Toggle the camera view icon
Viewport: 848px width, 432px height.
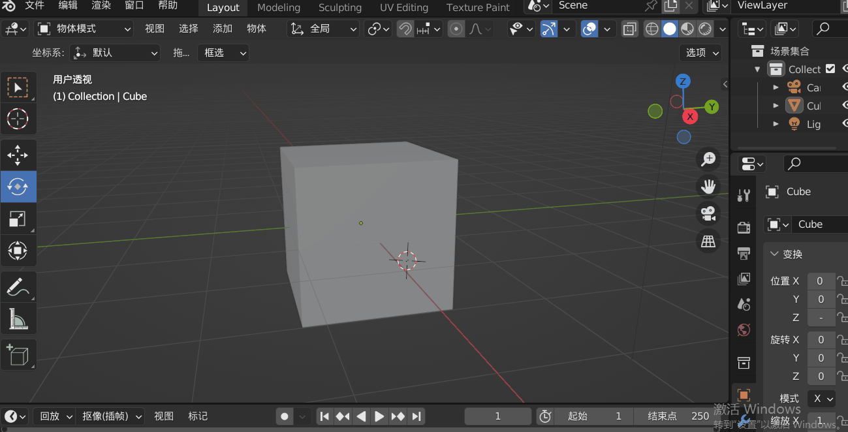708,213
